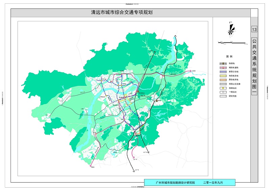Click the 铁路线 legend label text
Screen dimensions: 270x191
coord(232,63)
